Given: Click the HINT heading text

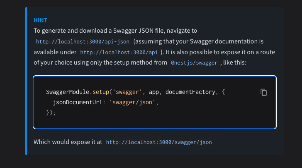Looking at the screenshot, I should [40, 20].
